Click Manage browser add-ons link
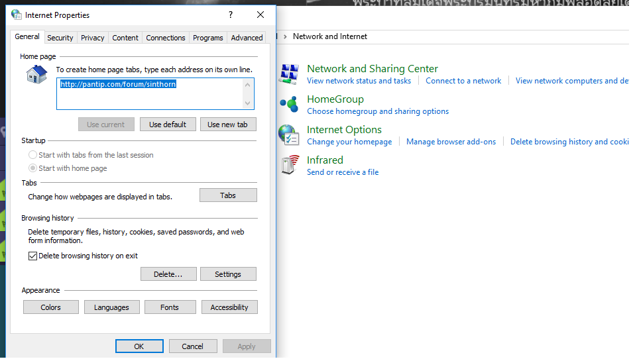Screen dimensions: 633x359 [451, 142]
